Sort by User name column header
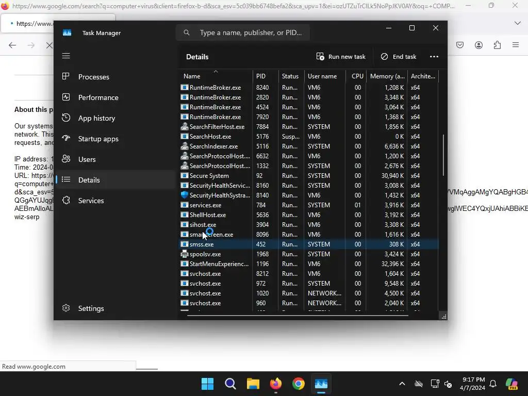 [x=325, y=76]
